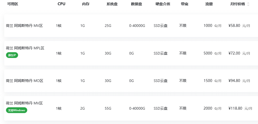Screen dimensions: 258x124
Task: Select the 数据盘 column header
Action: click(x=137, y=4)
